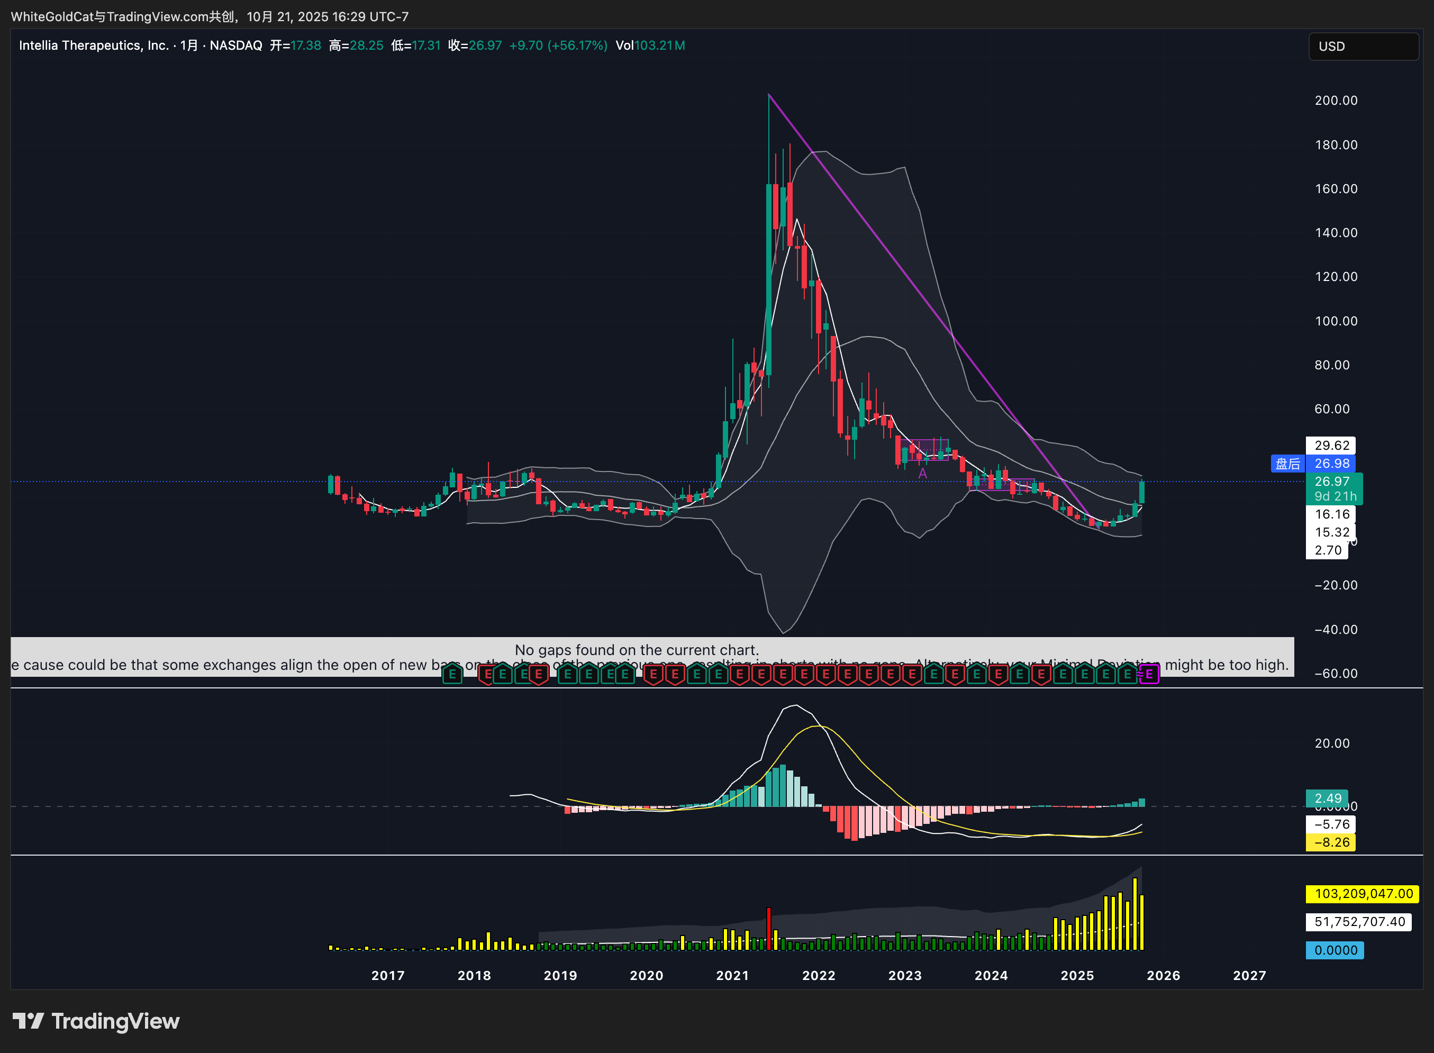Click the blue 26.98 after-hours price label
Screen dimensions: 1434x1053
click(1331, 464)
